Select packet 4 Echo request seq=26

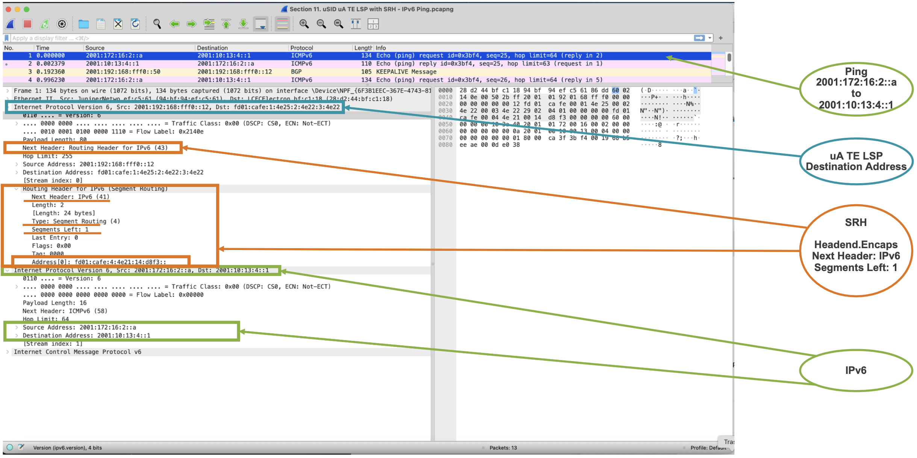357,80
